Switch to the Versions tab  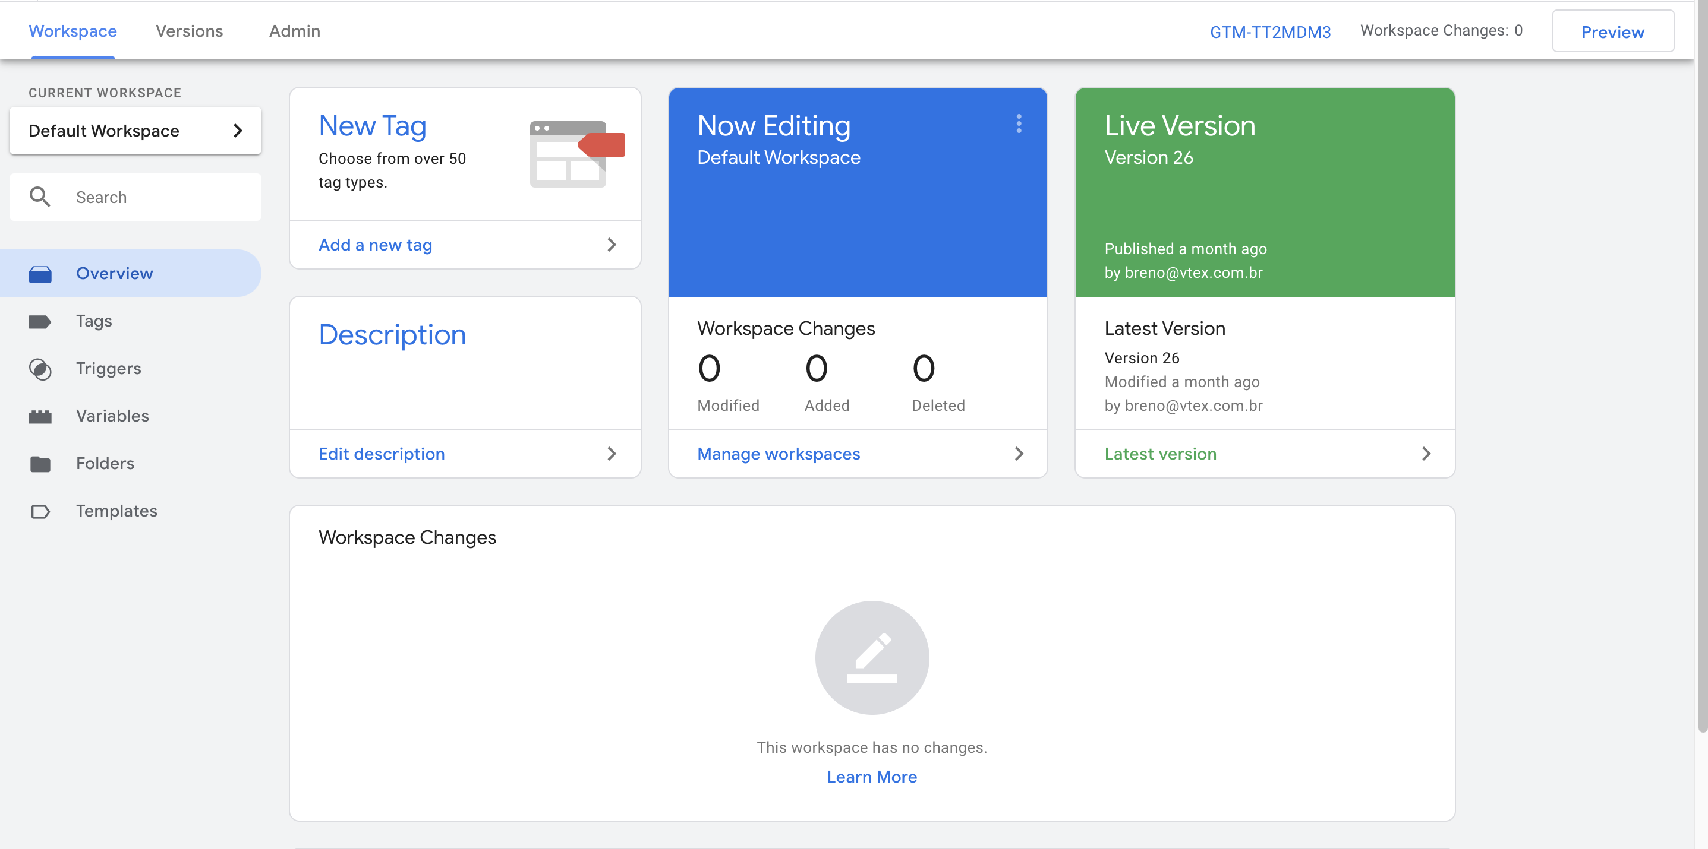click(x=189, y=31)
